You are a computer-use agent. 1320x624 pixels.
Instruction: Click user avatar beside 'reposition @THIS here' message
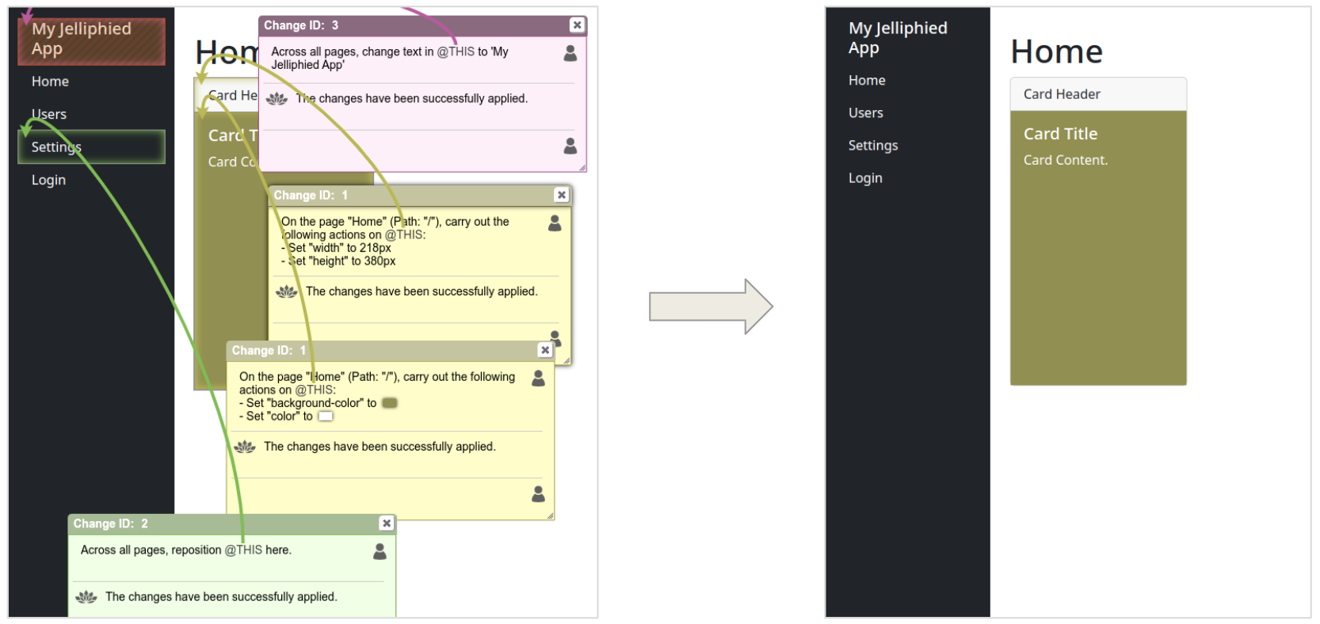coord(380,551)
